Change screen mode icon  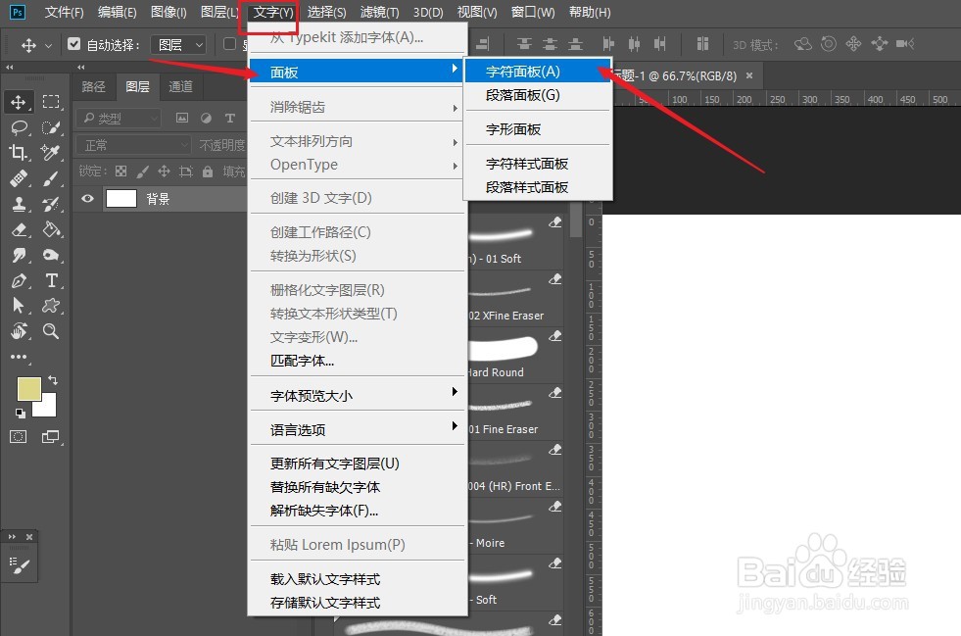(x=50, y=437)
